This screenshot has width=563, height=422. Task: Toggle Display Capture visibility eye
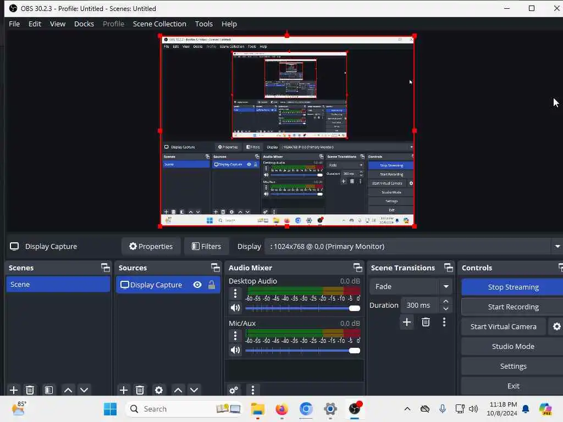[x=197, y=285]
